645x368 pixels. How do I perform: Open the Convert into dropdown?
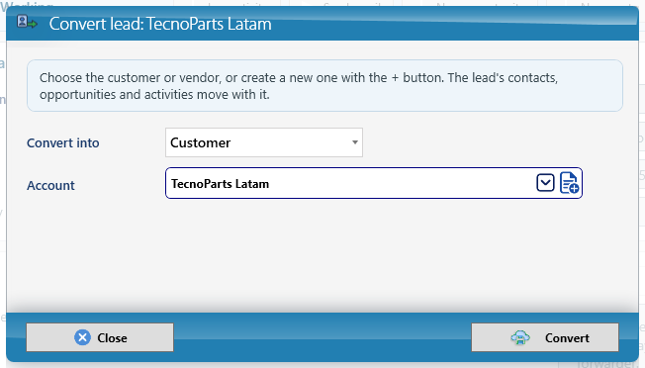point(264,142)
